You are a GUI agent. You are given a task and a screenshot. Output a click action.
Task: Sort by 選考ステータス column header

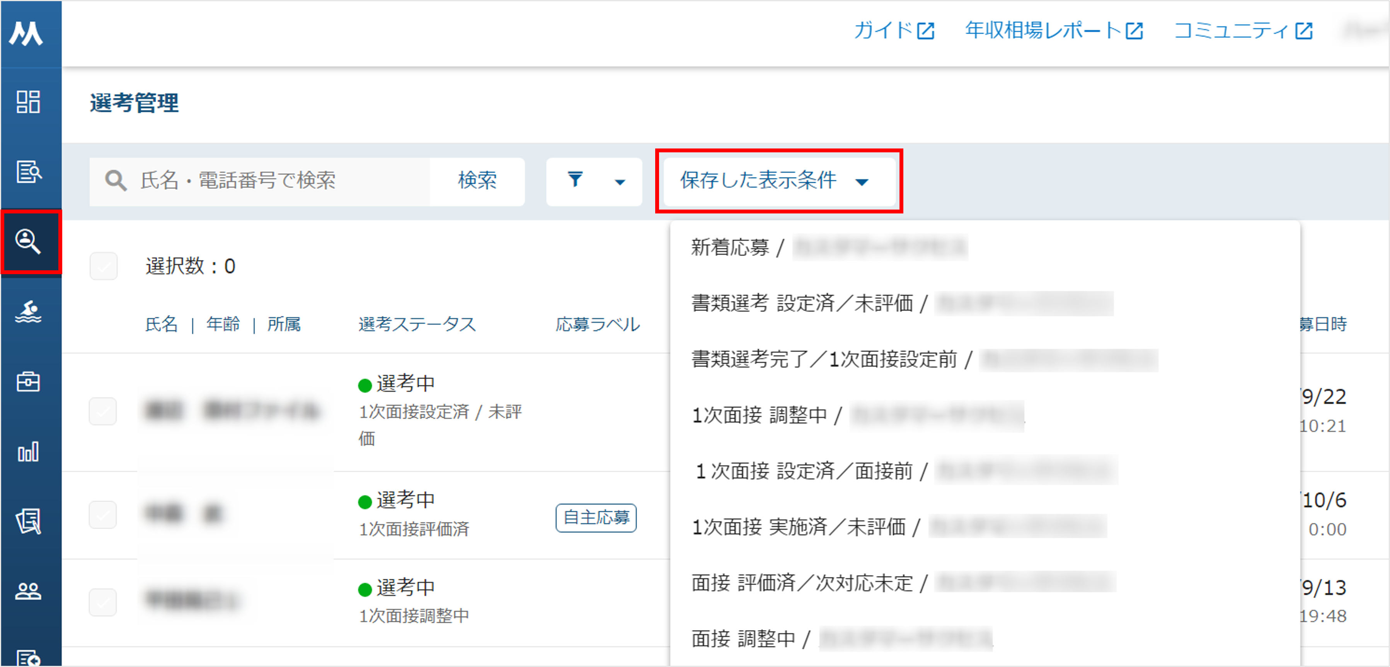pyautogui.click(x=417, y=324)
